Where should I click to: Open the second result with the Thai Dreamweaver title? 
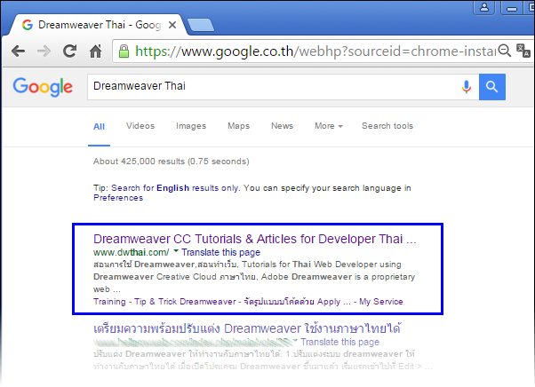click(x=247, y=328)
